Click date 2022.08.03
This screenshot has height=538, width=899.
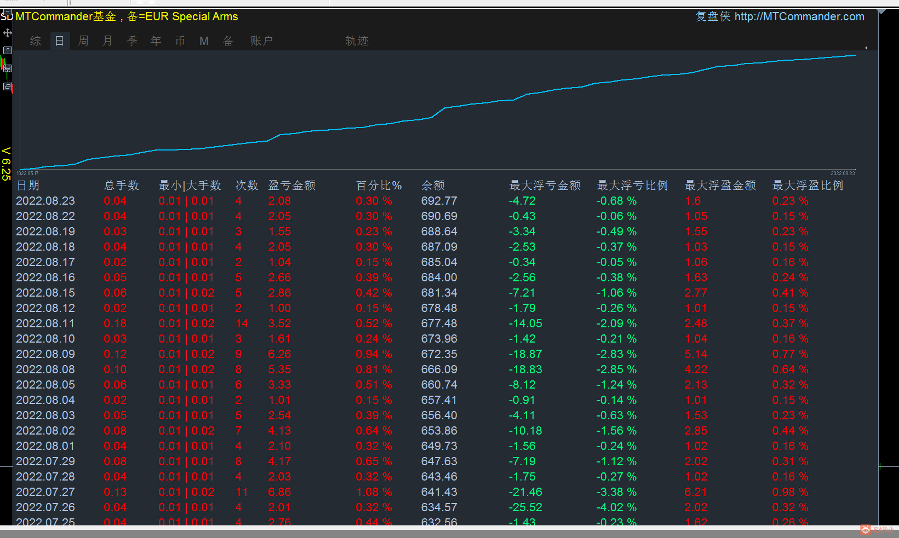coord(45,415)
